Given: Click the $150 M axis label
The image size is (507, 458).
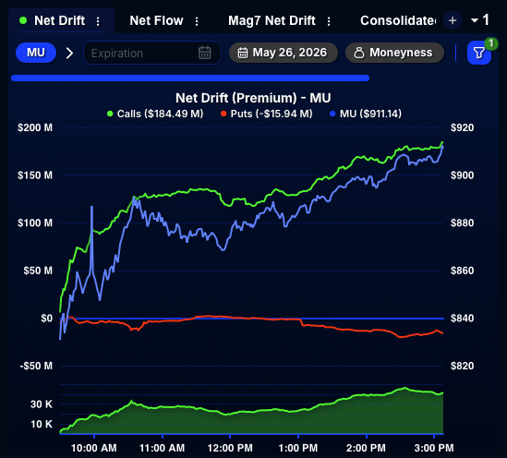Looking at the screenshot, I should (35, 175).
